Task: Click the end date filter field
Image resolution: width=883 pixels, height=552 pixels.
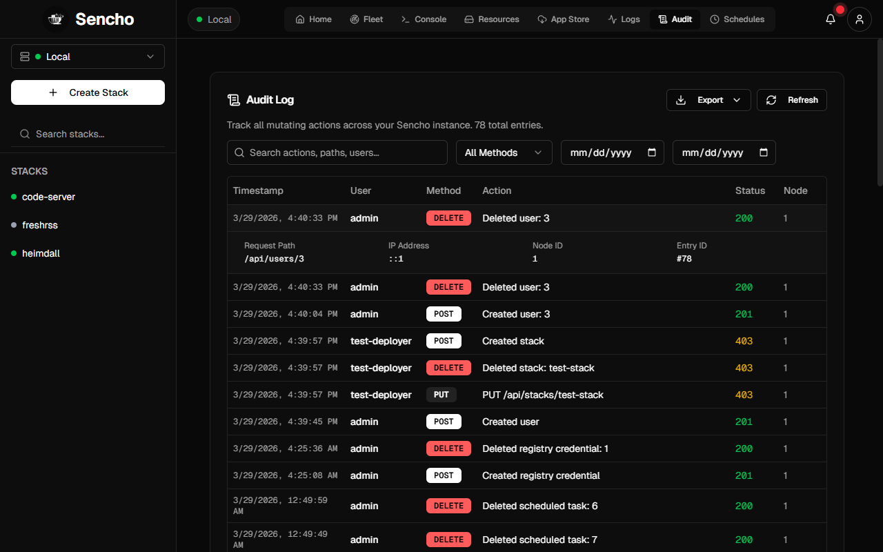Action: click(724, 152)
